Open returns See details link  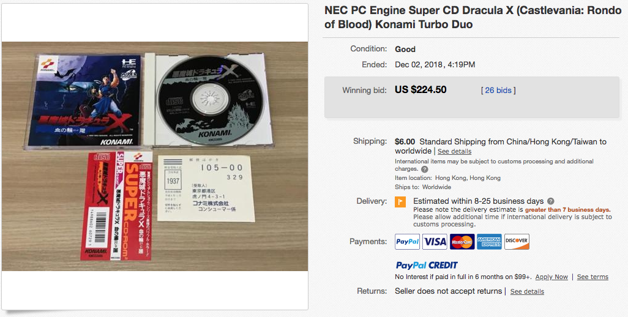coord(527,291)
